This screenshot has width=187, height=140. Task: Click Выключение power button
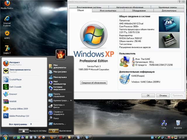[53, 131]
